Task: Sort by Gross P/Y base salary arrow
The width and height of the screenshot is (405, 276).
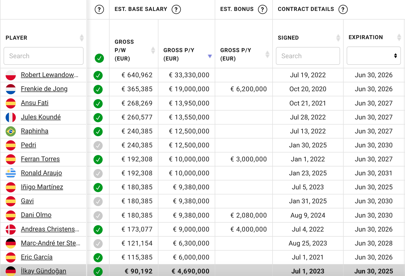Action: 210,56
